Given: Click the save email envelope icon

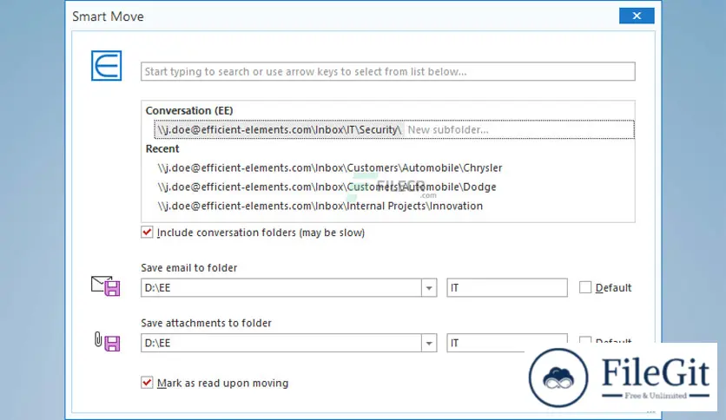Looking at the screenshot, I should tap(106, 285).
